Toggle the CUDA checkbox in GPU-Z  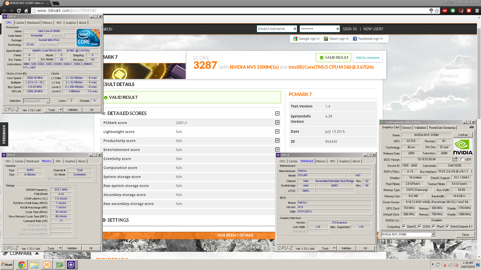tap(420, 226)
